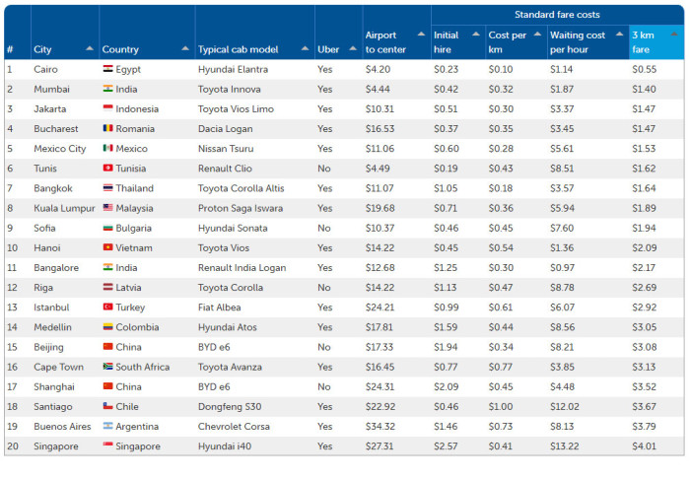The height and width of the screenshot is (479, 690).
Task: Sort by Uber column arrow
Action: [x=353, y=48]
